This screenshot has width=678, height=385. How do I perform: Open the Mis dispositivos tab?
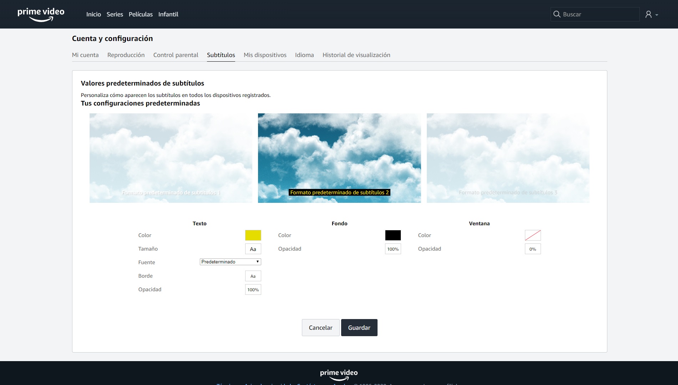click(265, 55)
